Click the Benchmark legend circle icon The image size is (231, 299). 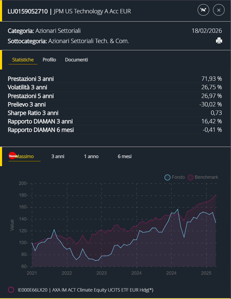point(190,177)
